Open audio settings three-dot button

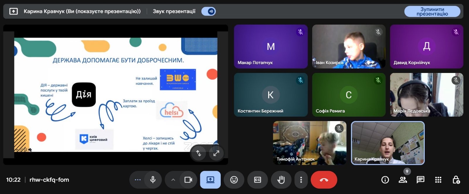137,180
